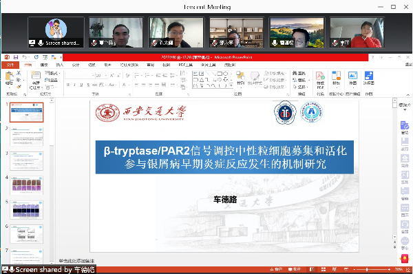Click the Paste clipboard icon
The height and width of the screenshot is (274, 413).
[9, 76]
